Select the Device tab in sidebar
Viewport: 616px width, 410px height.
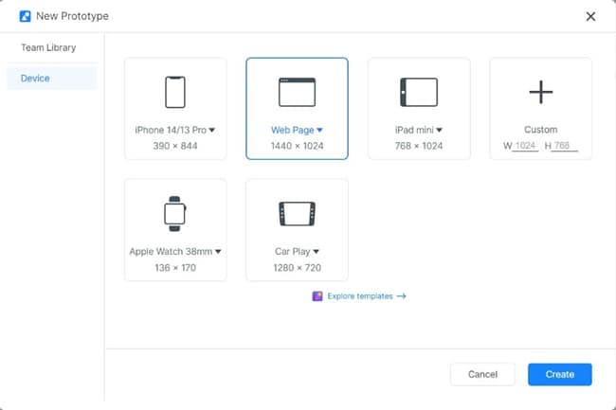point(35,78)
